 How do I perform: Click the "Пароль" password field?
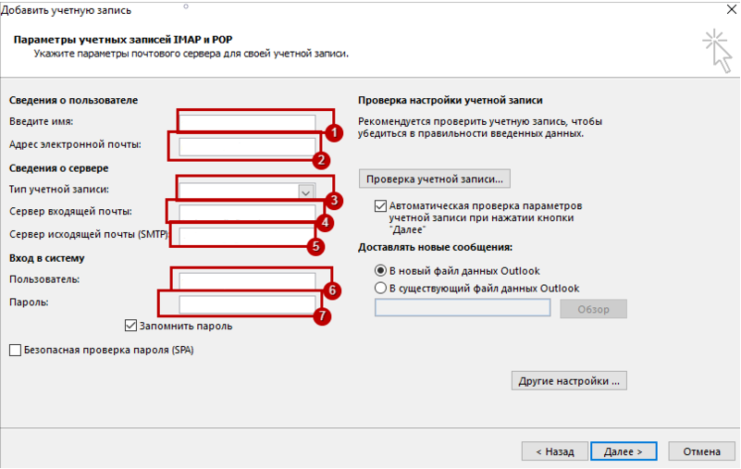tap(247, 304)
